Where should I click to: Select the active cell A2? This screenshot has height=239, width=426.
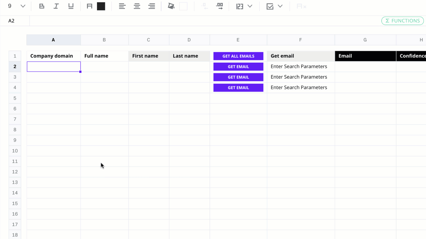click(x=54, y=67)
